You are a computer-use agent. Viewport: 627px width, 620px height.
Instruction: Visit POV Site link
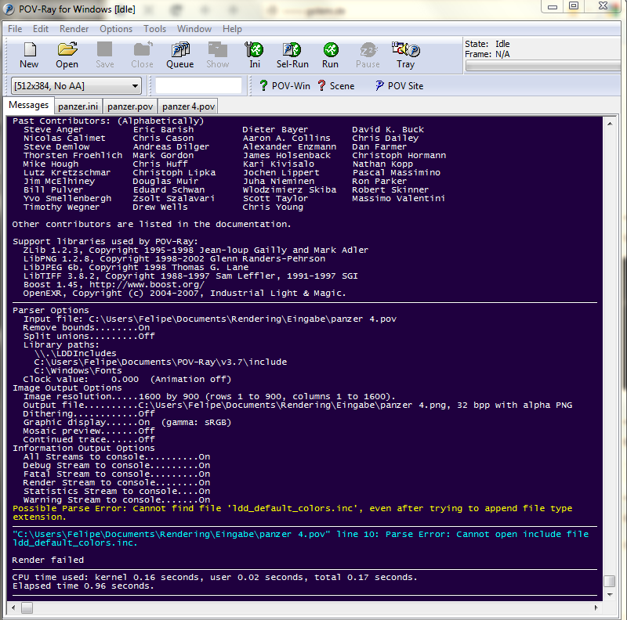coord(399,86)
